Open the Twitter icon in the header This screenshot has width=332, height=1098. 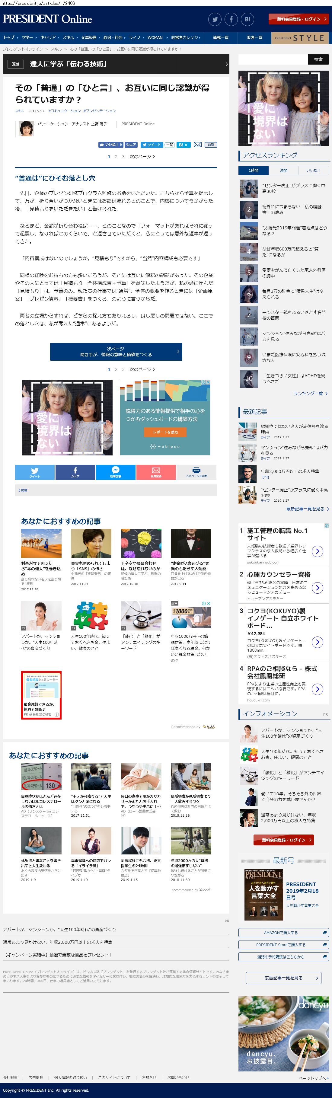215,19
